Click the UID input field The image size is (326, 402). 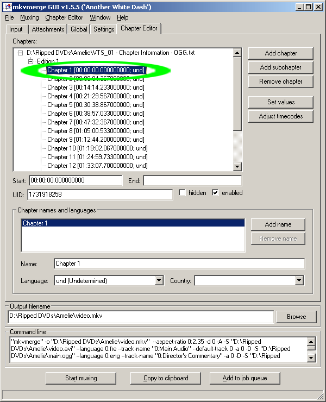[100, 194]
